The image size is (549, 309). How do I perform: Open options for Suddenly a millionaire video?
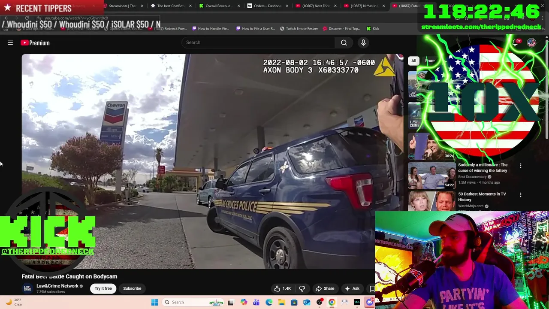(x=521, y=166)
